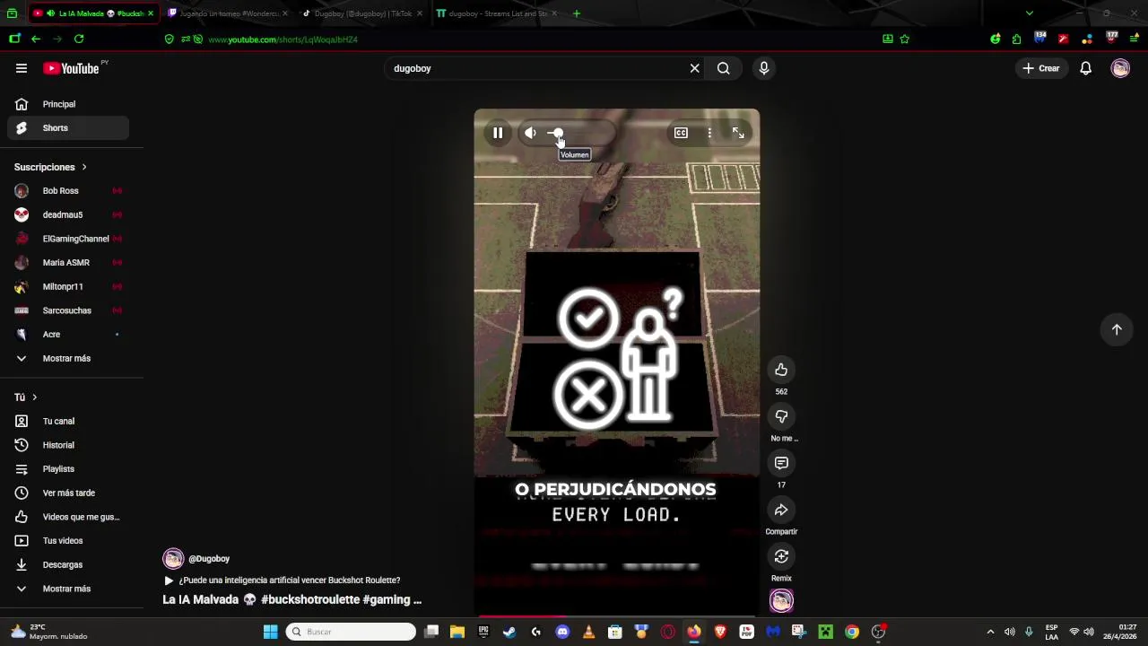
Task: Toggle closed captions on the short
Action: 681,133
